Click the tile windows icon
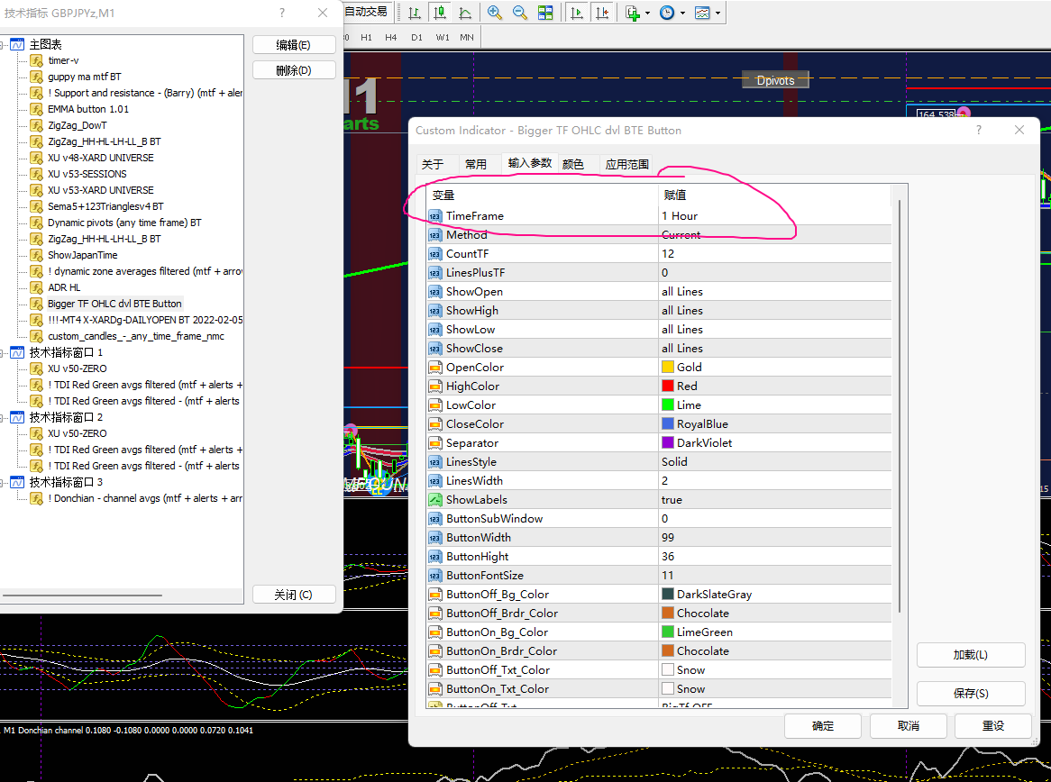Viewport: 1051px width, 782px height. click(x=545, y=13)
